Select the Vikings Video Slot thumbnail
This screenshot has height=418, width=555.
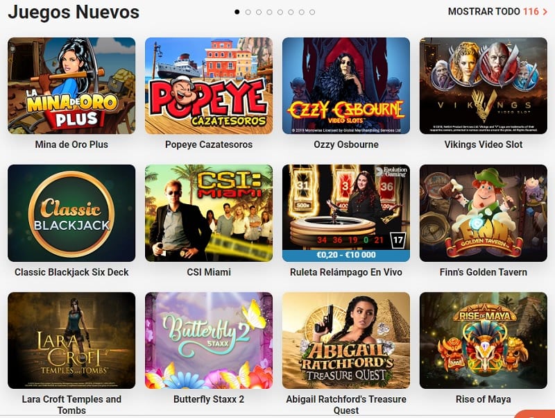(484, 85)
